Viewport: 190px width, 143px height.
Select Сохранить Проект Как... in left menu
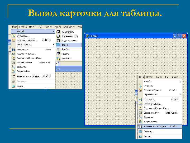click(x=33, y=58)
